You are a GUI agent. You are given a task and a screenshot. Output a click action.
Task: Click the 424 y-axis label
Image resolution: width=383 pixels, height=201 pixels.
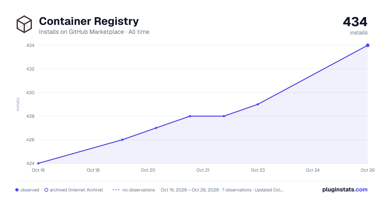point(30,163)
